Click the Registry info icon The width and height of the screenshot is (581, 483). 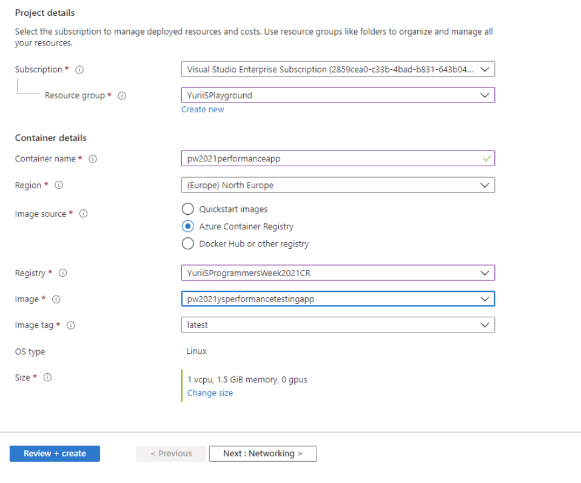pyautogui.click(x=63, y=273)
